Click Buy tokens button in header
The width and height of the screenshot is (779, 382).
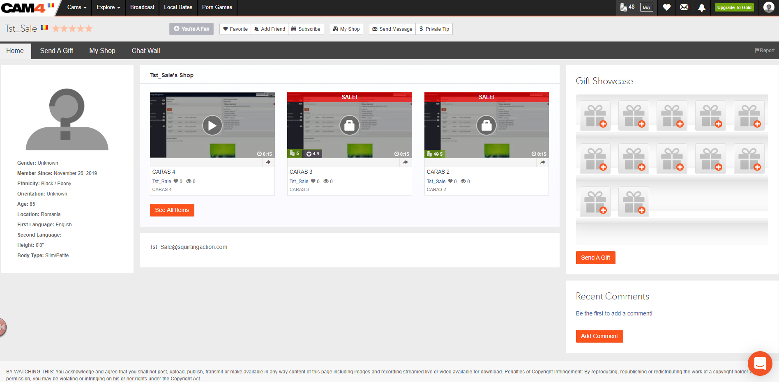[x=646, y=7]
